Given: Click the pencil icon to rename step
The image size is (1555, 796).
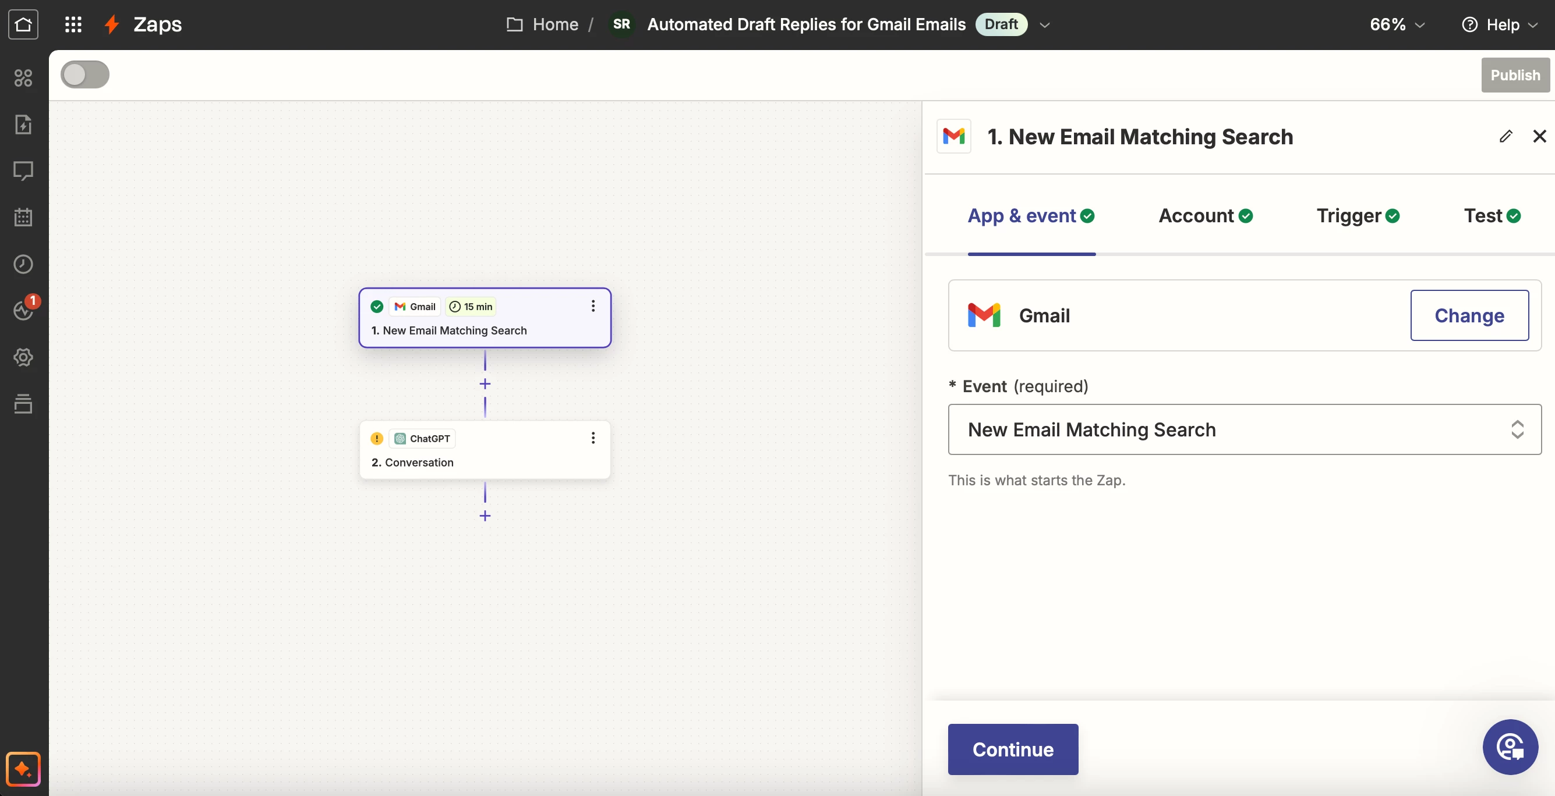Looking at the screenshot, I should click(x=1505, y=136).
